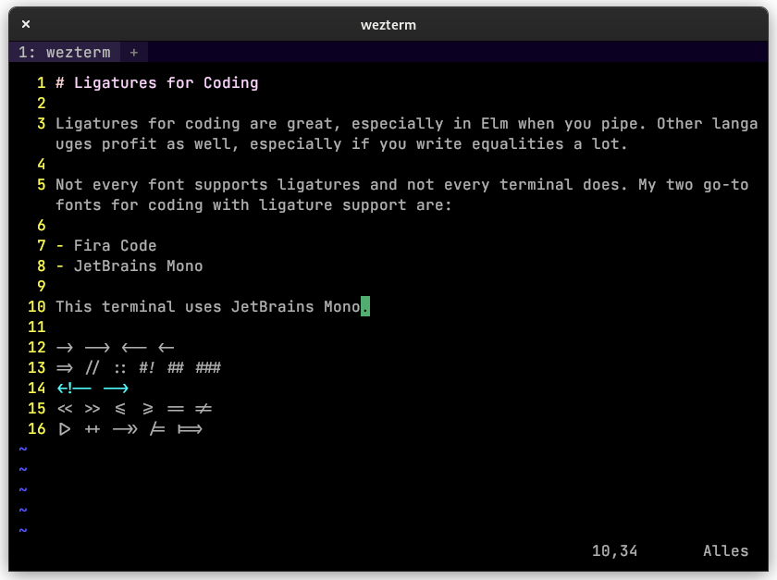Image resolution: width=777 pixels, height=580 pixels.
Task: Click the wezterm title in the title bar
Action: pyautogui.click(x=388, y=25)
